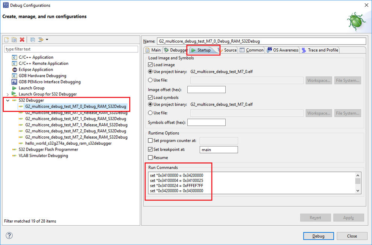This screenshot has width=372, height=245.
Task: Select GDB PEMicro Interface Debugging item
Action: click(50, 82)
